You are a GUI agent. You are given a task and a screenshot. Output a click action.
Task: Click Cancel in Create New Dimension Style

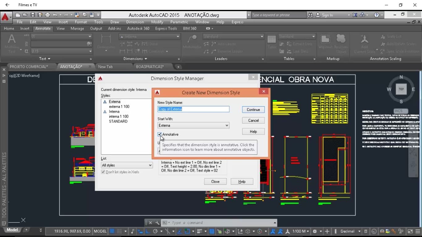tap(253, 120)
